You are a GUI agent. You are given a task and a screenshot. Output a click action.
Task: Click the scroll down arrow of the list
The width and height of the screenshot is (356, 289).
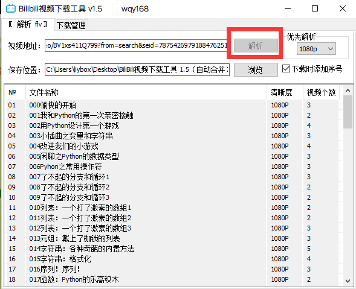point(348,281)
